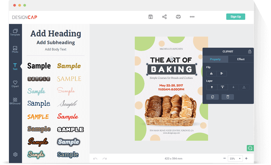Choose the pink thin script Sample style

pos(66,91)
